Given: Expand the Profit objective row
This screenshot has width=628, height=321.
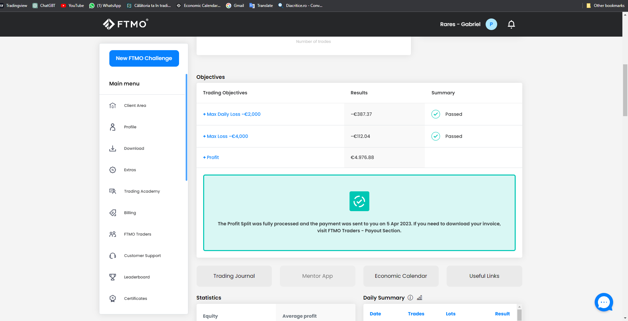Looking at the screenshot, I should coord(211,157).
